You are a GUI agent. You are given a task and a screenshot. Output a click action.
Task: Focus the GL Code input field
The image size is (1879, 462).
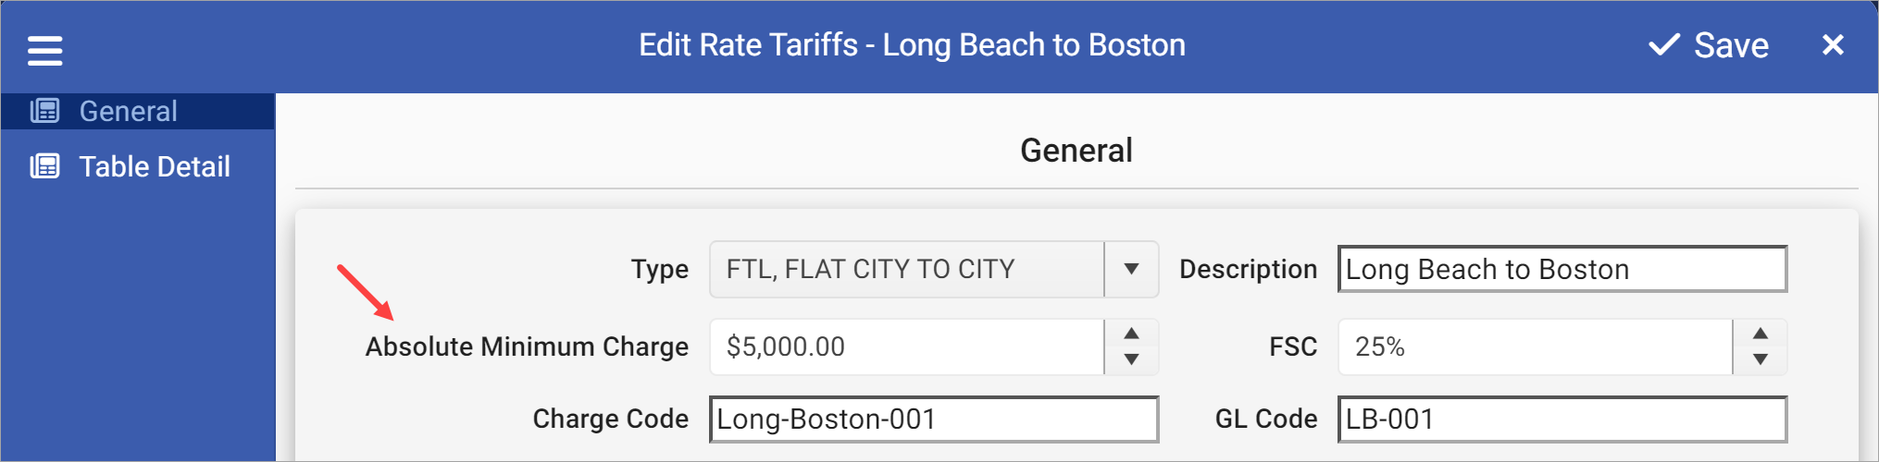(x=1562, y=419)
